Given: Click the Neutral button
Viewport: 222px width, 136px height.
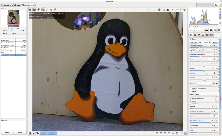Looking at the screenshot, I should (215, 42).
